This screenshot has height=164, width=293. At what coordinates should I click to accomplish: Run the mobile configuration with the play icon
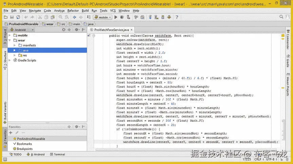116,17
